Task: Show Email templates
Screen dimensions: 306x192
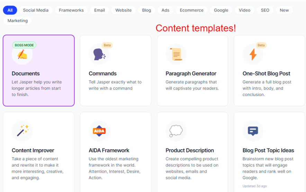Action: coord(99,10)
